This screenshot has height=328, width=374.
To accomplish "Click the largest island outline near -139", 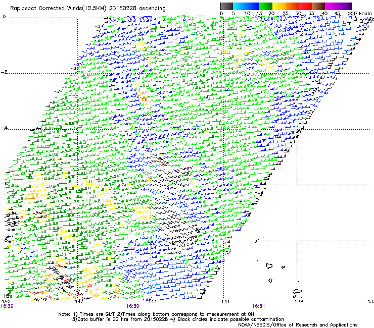I will (269, 266).
